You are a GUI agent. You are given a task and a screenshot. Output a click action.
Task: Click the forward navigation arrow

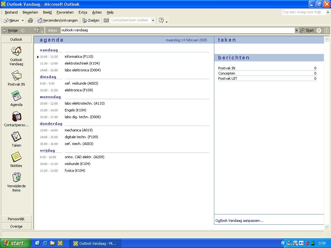coord(23,30)
